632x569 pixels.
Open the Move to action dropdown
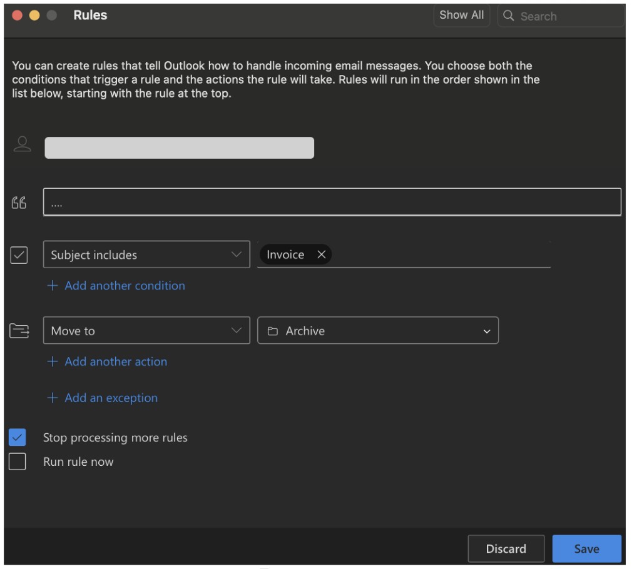pos(146,331)
